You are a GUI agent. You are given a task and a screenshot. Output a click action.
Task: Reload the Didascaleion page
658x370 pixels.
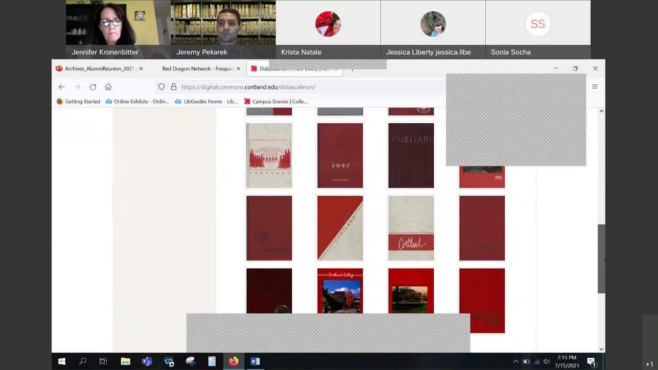[93, 87]
